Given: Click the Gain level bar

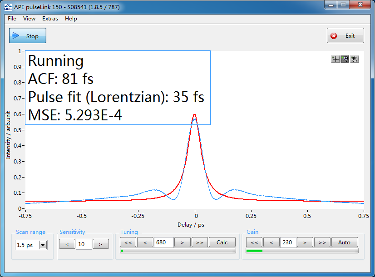Looking at the screenshot, I should 302,251.
